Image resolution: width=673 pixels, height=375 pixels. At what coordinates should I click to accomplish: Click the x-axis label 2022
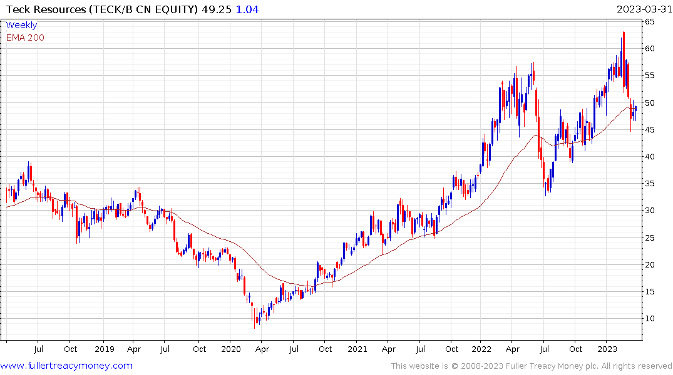481,349
